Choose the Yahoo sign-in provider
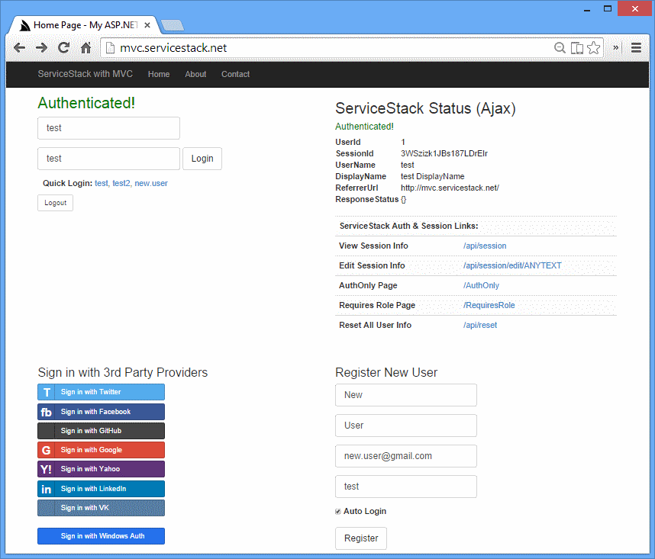This screenshot has width=655, height=559. click(100, 468)
